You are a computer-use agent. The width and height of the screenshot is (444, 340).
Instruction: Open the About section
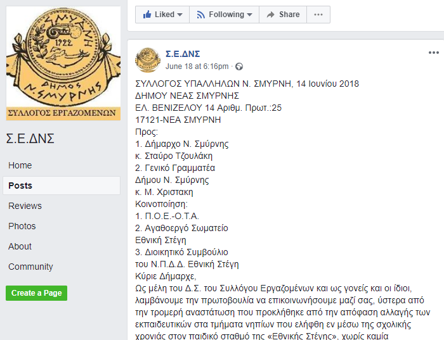point(20,246)
